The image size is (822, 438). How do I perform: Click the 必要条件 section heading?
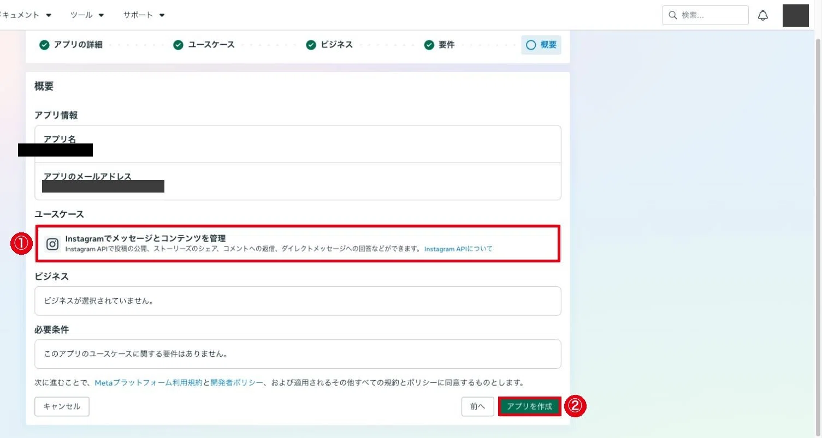[x=51, y=330]
